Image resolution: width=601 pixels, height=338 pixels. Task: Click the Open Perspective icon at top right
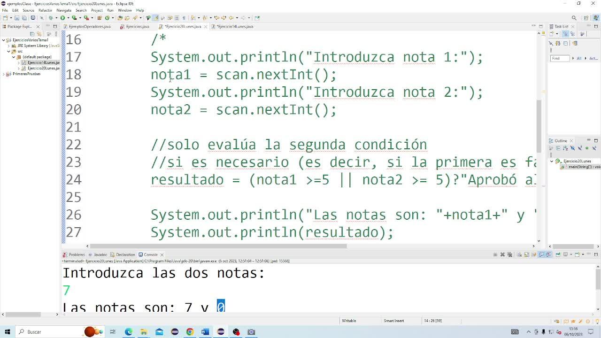(x=586, y=18)
